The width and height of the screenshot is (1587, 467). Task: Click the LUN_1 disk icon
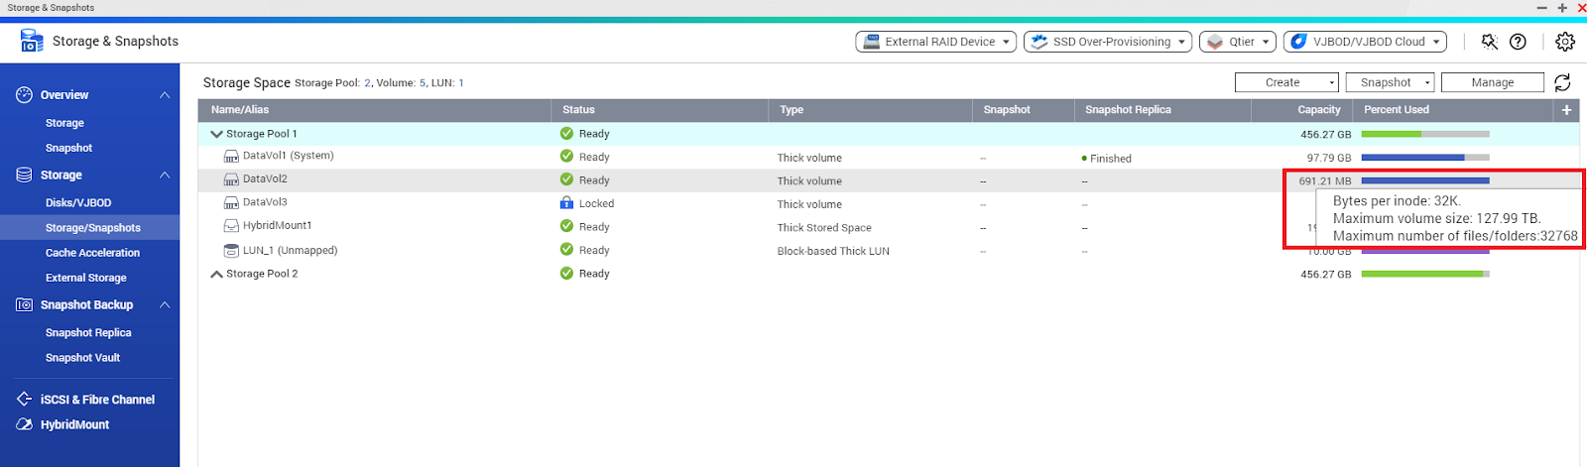click(x=231, y=251)
